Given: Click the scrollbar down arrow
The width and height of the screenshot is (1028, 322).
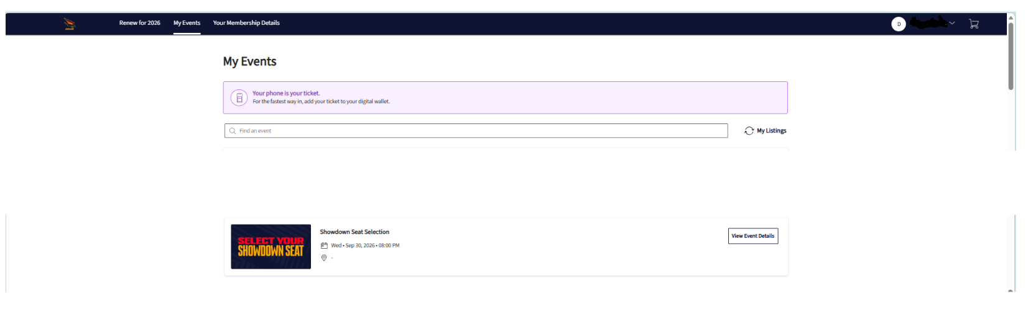Looking at the screenshot, I should coord(1011,290).
